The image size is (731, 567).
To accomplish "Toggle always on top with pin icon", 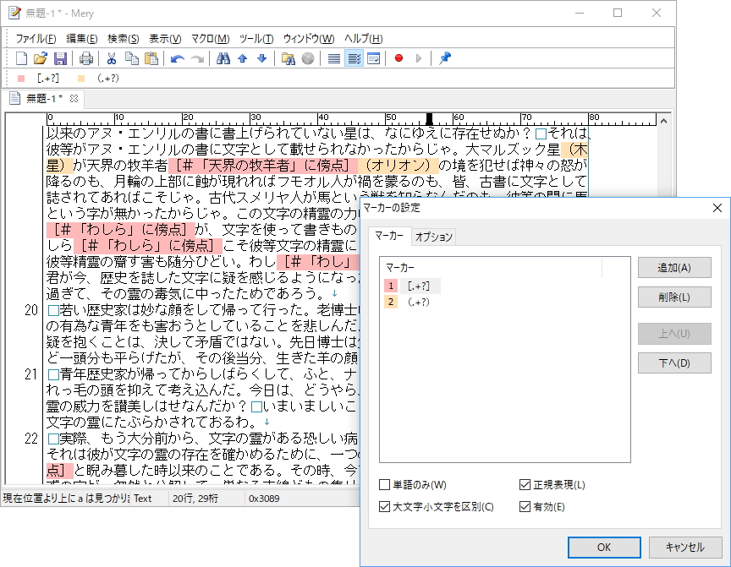I will (x=445, y=58).
